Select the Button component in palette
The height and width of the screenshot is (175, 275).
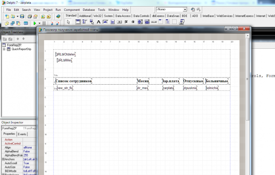(119, 22)
